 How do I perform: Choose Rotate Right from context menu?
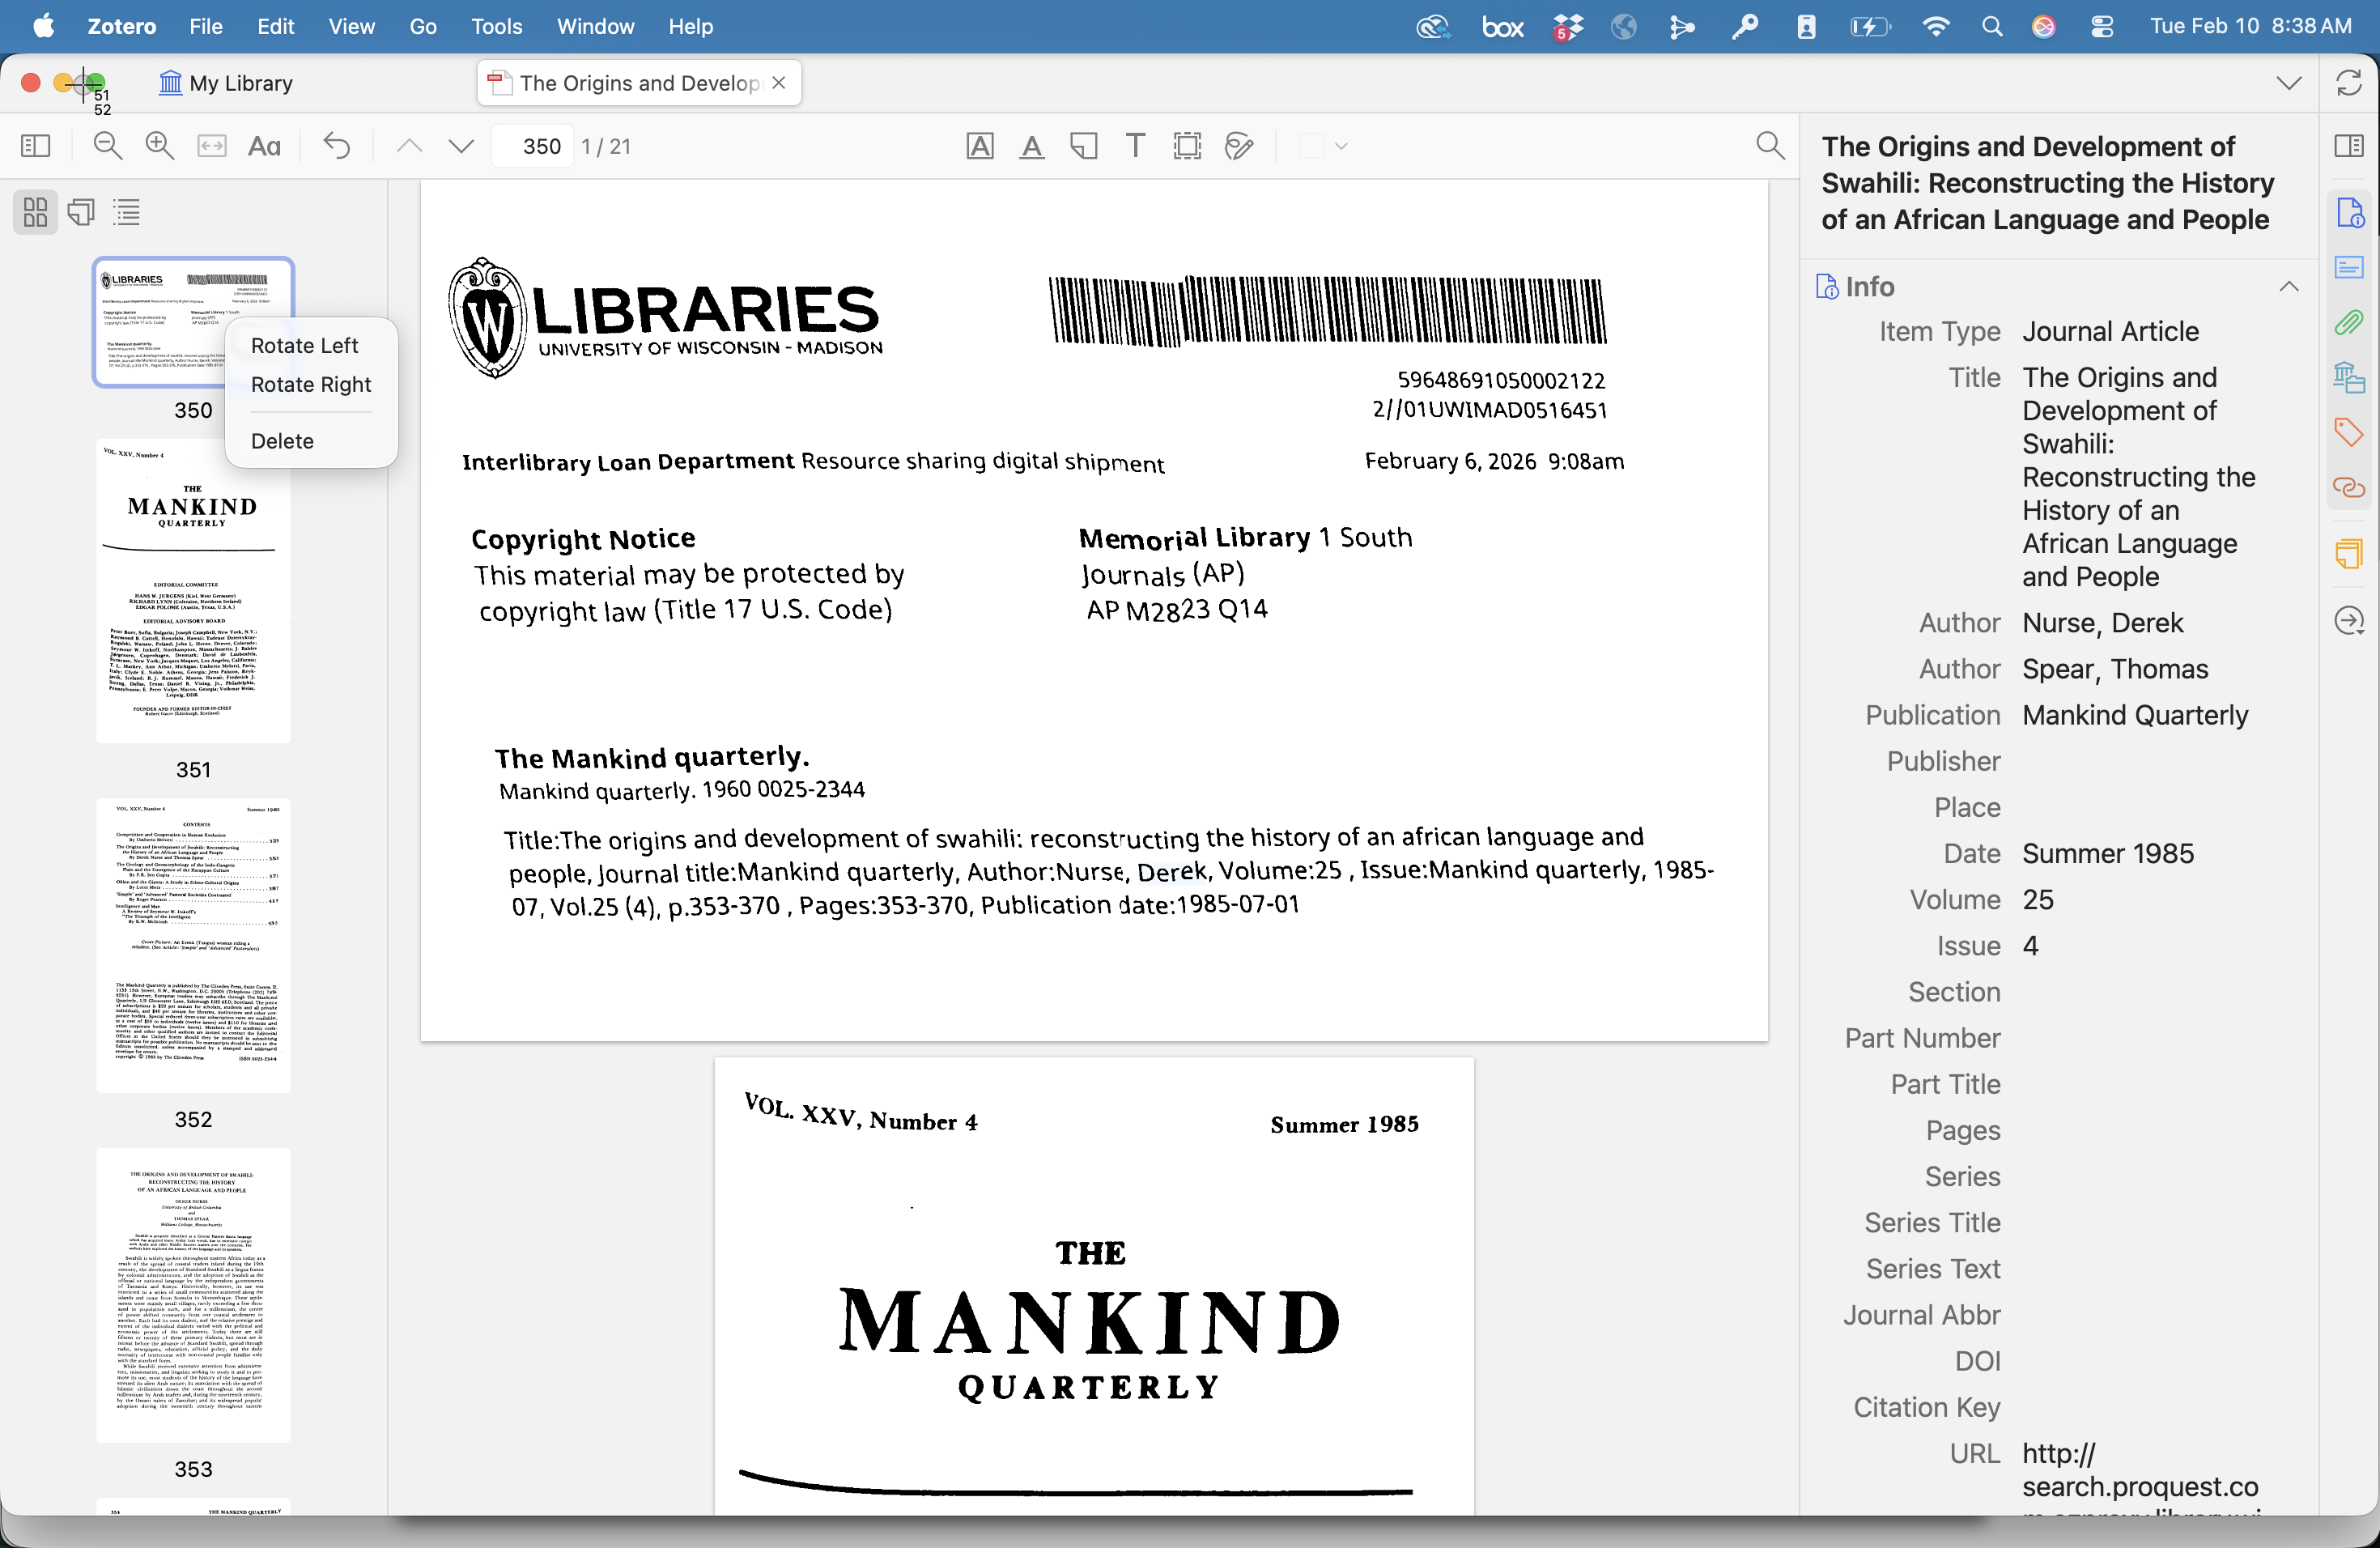310,384
